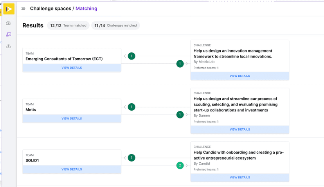
Task: Open the organization hierarchy sidebar icon
Action: [x=9, y=46]
